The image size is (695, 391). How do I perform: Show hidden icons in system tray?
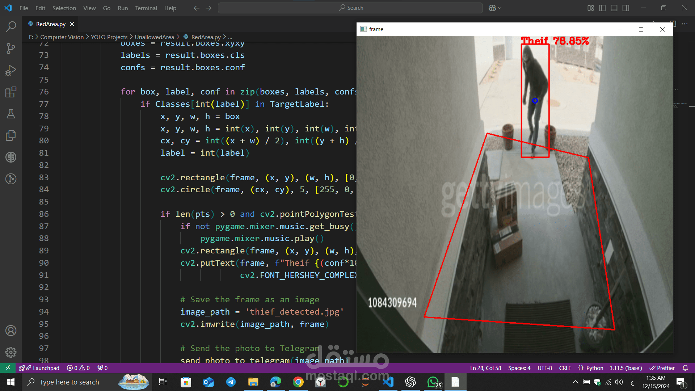575,382
